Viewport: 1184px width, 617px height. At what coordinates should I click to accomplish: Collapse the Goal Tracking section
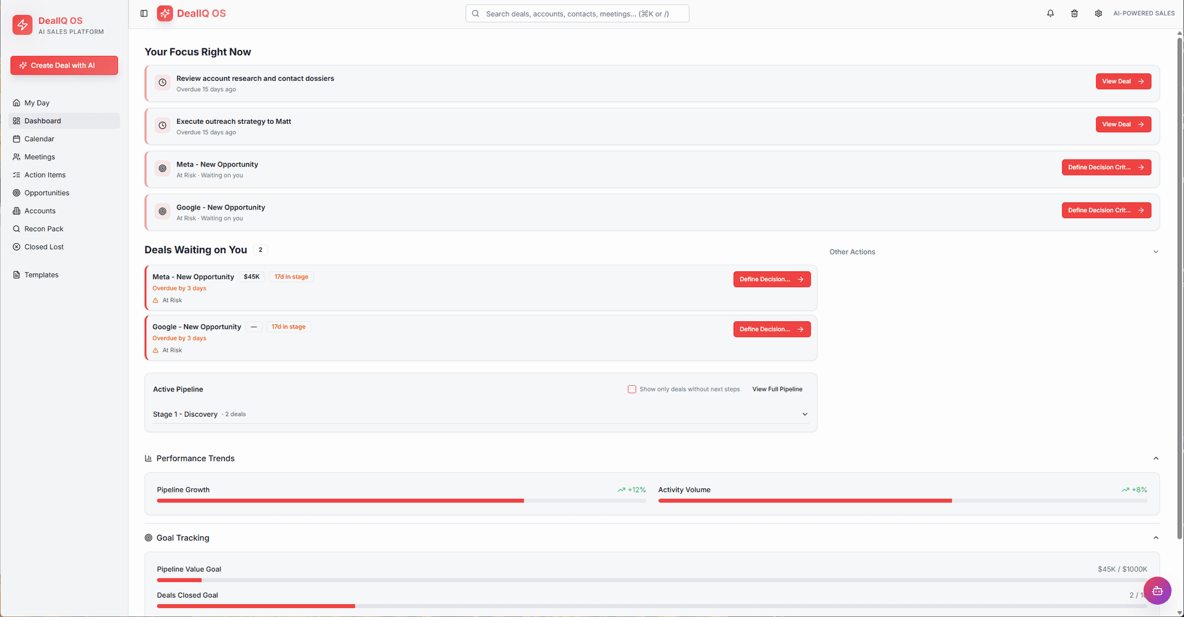tap(1156, 538)
